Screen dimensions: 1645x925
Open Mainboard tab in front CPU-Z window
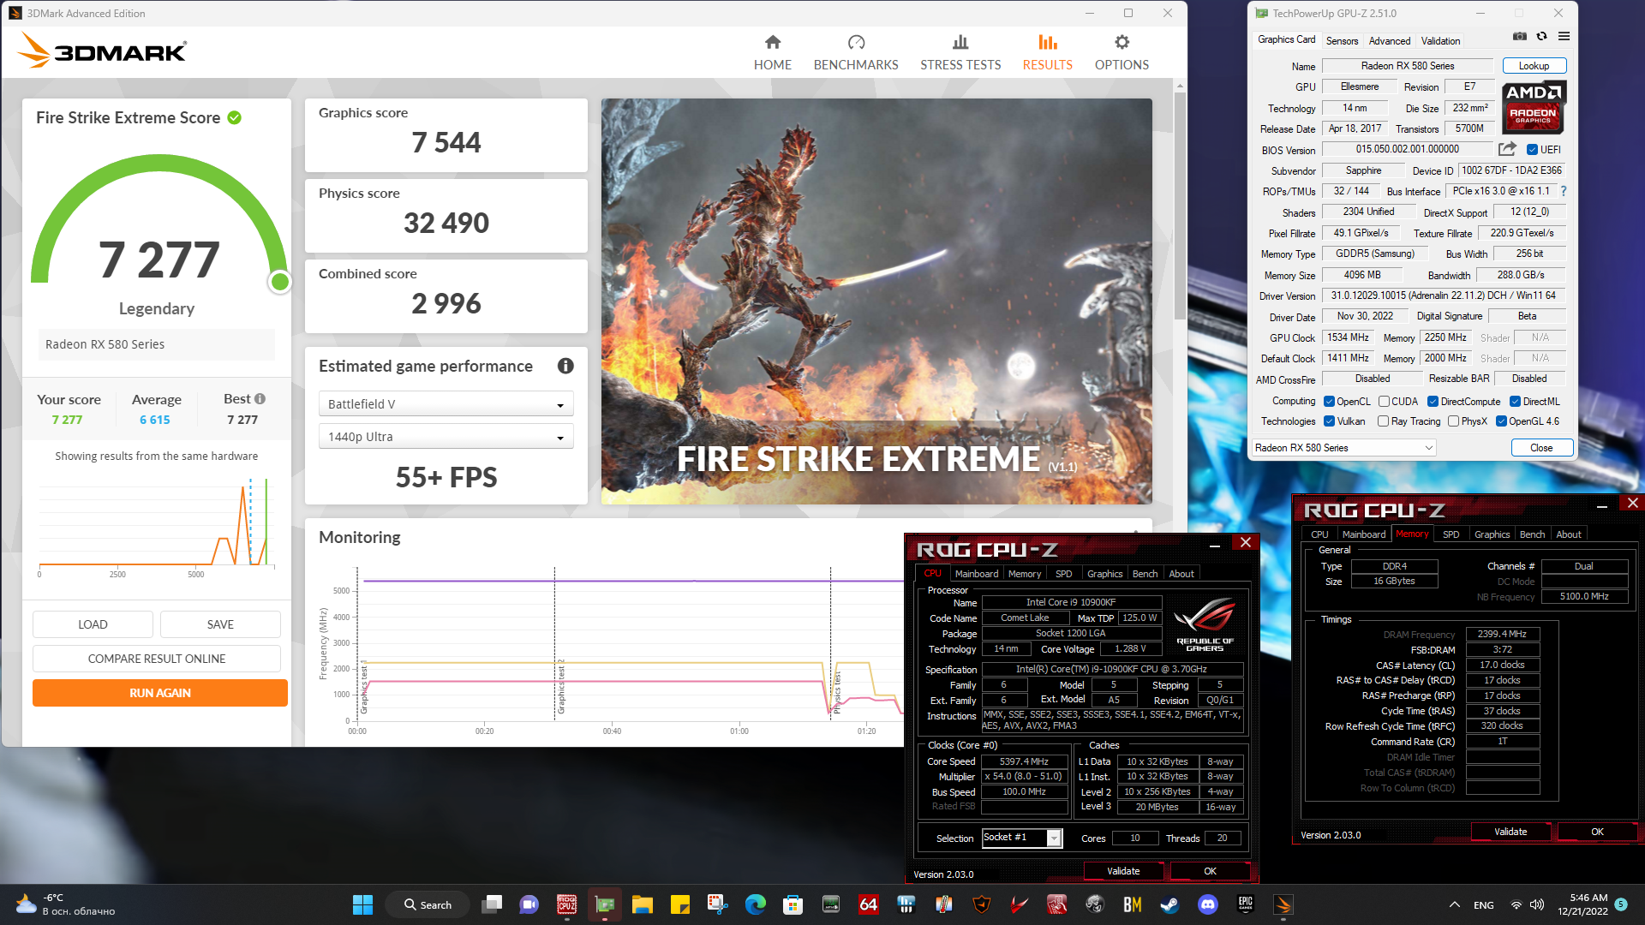coord(977,574)
